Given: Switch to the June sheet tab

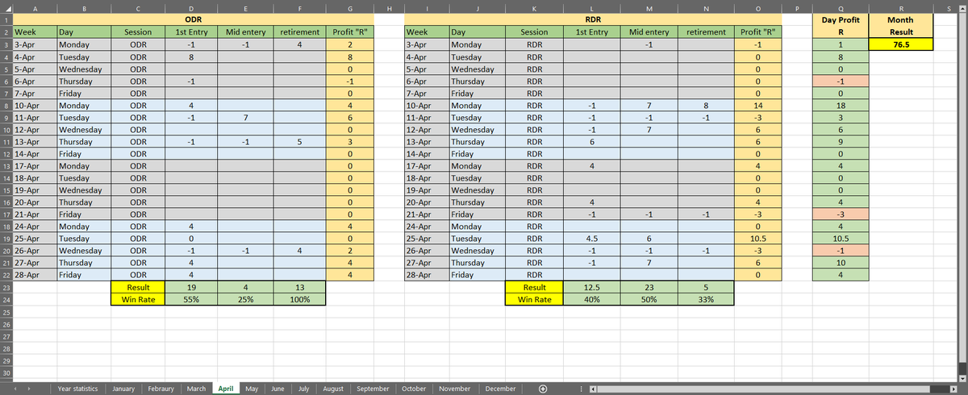Looking at the screenshot, I should (277, 389).
